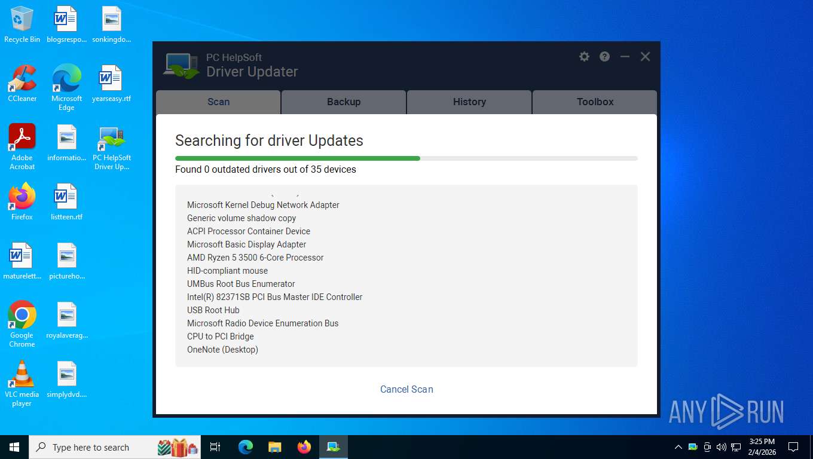Image resolution: width=813 pixels, height=459 pixels.
Task: Select Microsoft Basic Display Adapter entry
Action: (246, 244)
